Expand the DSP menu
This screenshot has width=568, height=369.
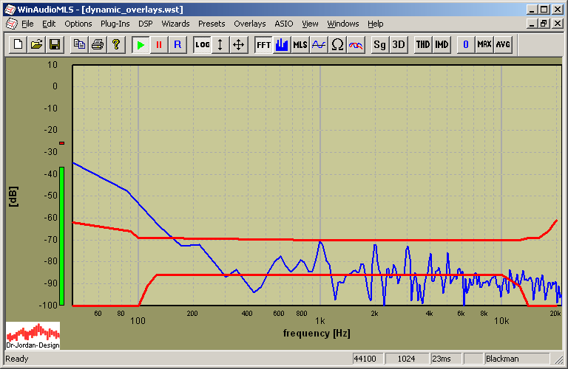tap(145, 24)
